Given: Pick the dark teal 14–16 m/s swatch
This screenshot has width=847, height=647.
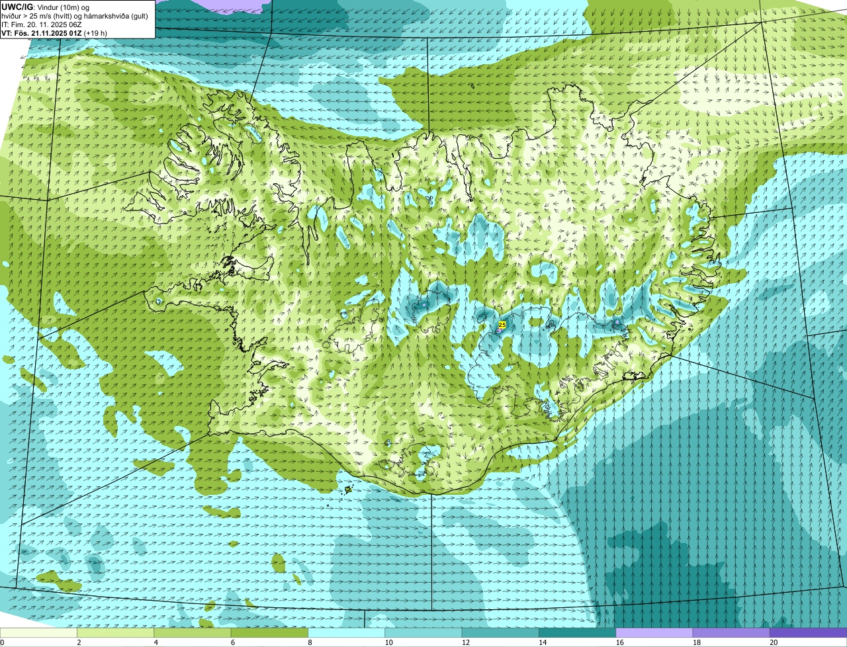Looking at the screenshot, I should 578,633.
